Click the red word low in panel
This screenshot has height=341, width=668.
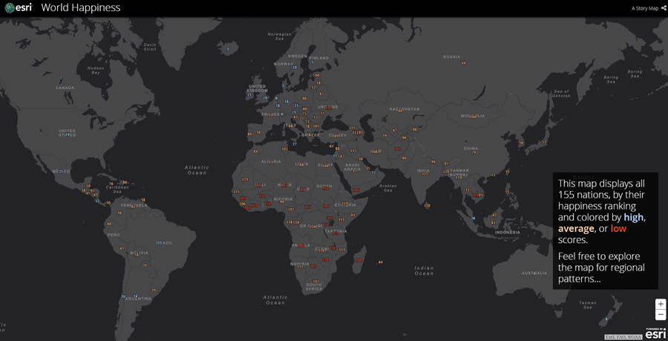click(x=618, y=229)
